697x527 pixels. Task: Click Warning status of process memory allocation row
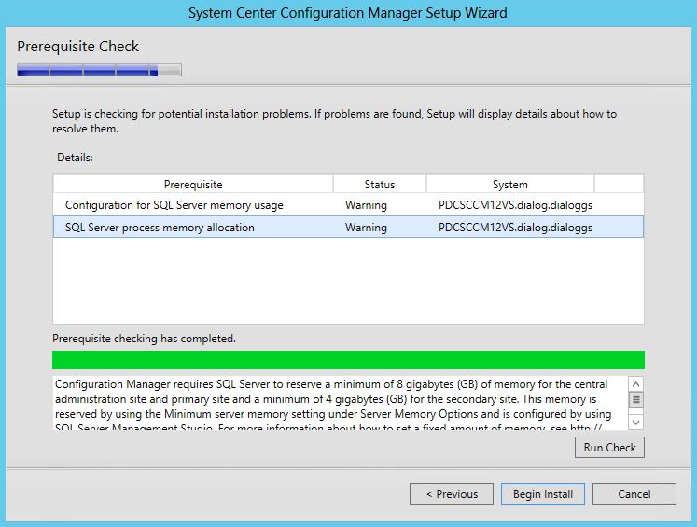point(367,228)
